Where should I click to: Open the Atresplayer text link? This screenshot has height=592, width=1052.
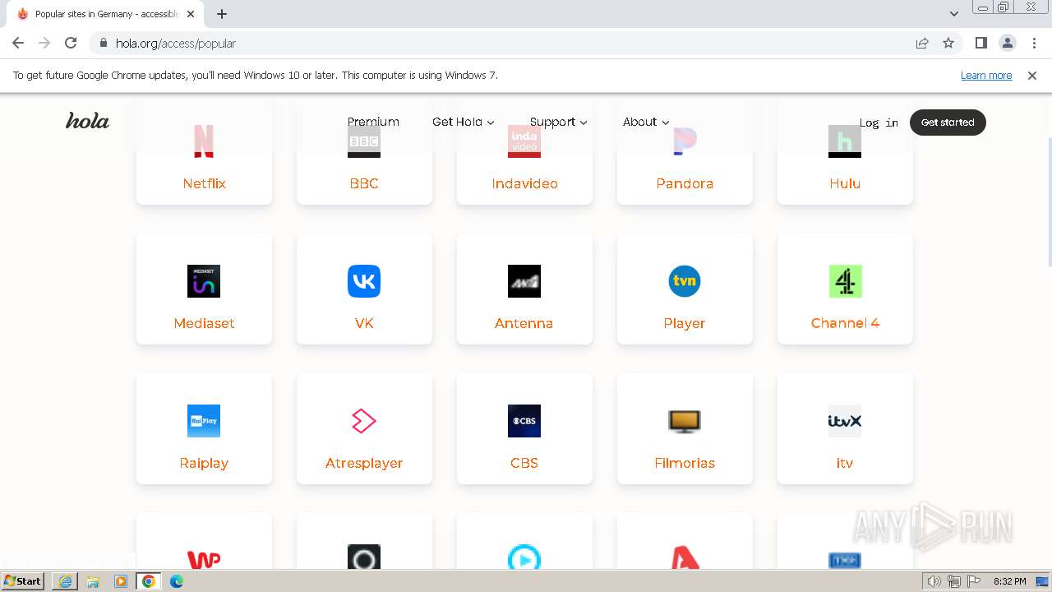(x=364, y=463)
